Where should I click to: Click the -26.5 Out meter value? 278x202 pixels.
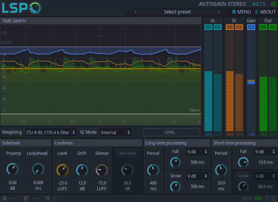[x=263, y=134]
